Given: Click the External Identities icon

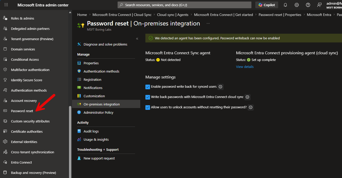Looking at the screenshot, I should (x=5, y=142).
